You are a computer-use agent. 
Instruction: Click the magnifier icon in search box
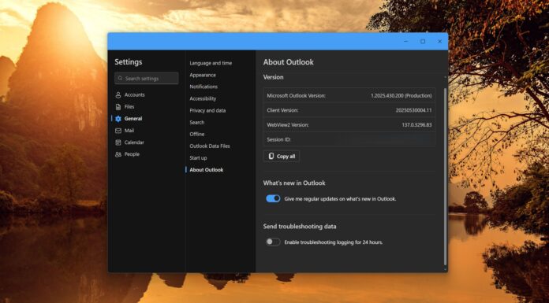(x=120, y=78)
